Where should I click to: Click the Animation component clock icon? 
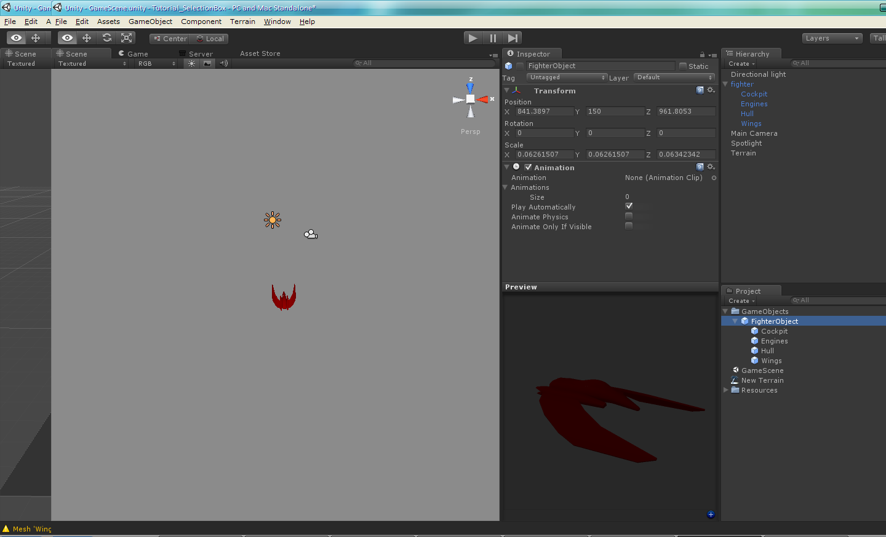[x=516, y=167]
